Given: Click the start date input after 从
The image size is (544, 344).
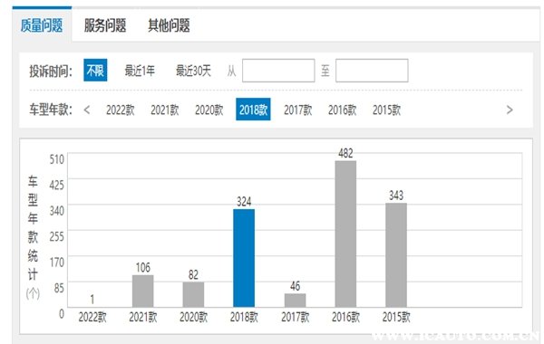Looking at the screenshot, I should click(x=278, y=71).
